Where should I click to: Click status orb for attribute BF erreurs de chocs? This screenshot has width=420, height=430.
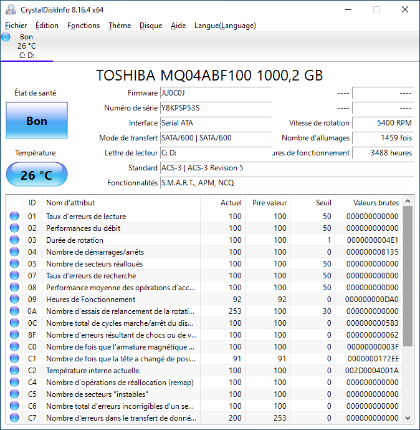click(x=14, y=335)
